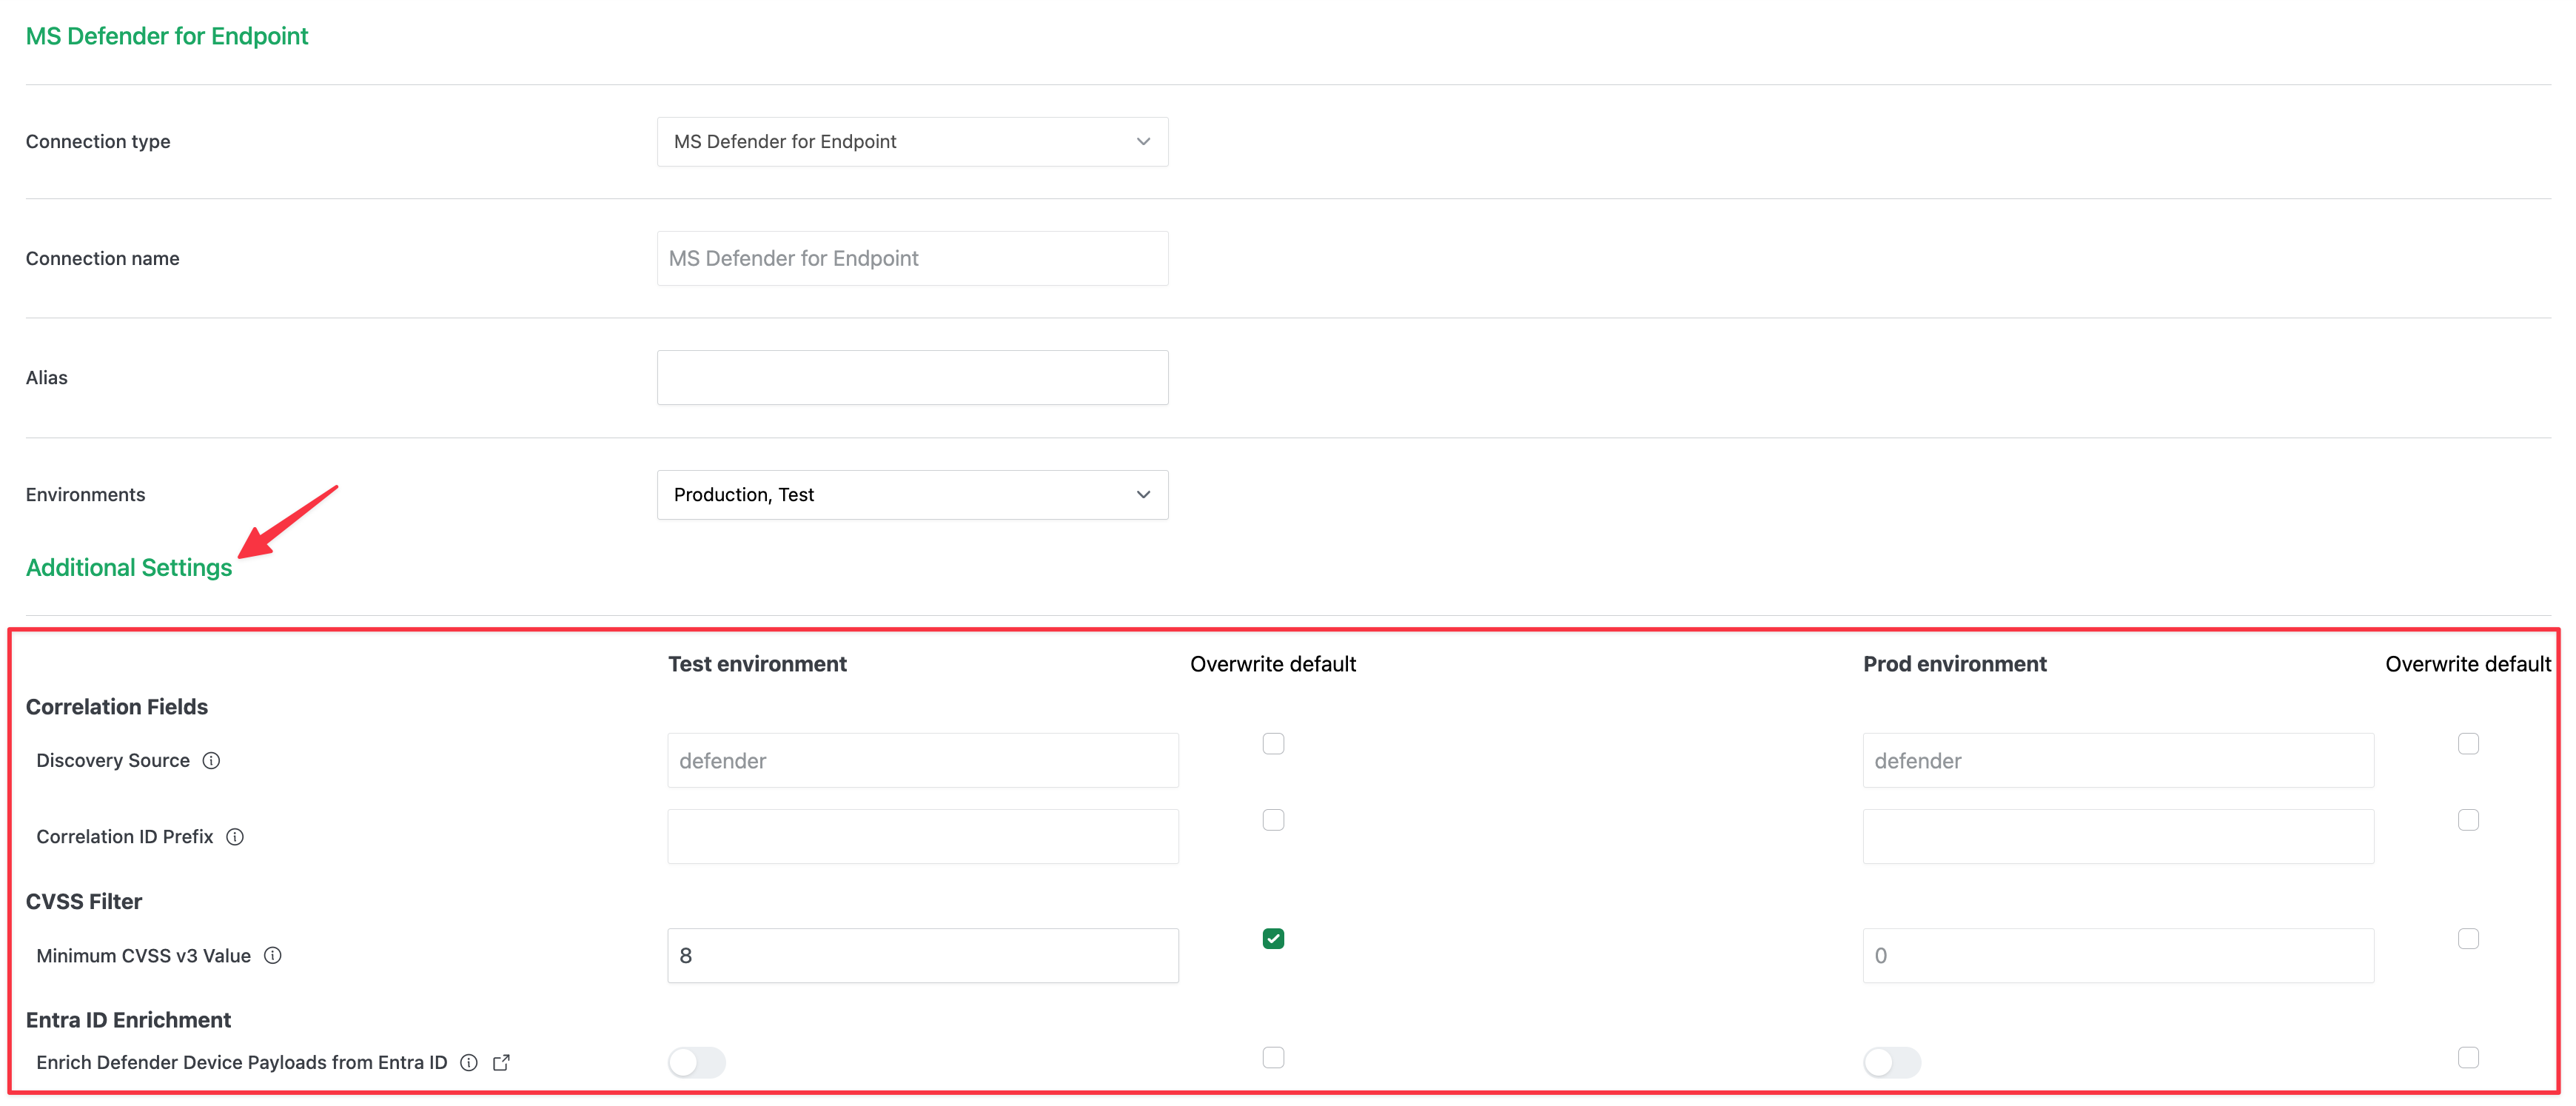Click the Connection name field
2576x1106 pixels.
point(912,259)
